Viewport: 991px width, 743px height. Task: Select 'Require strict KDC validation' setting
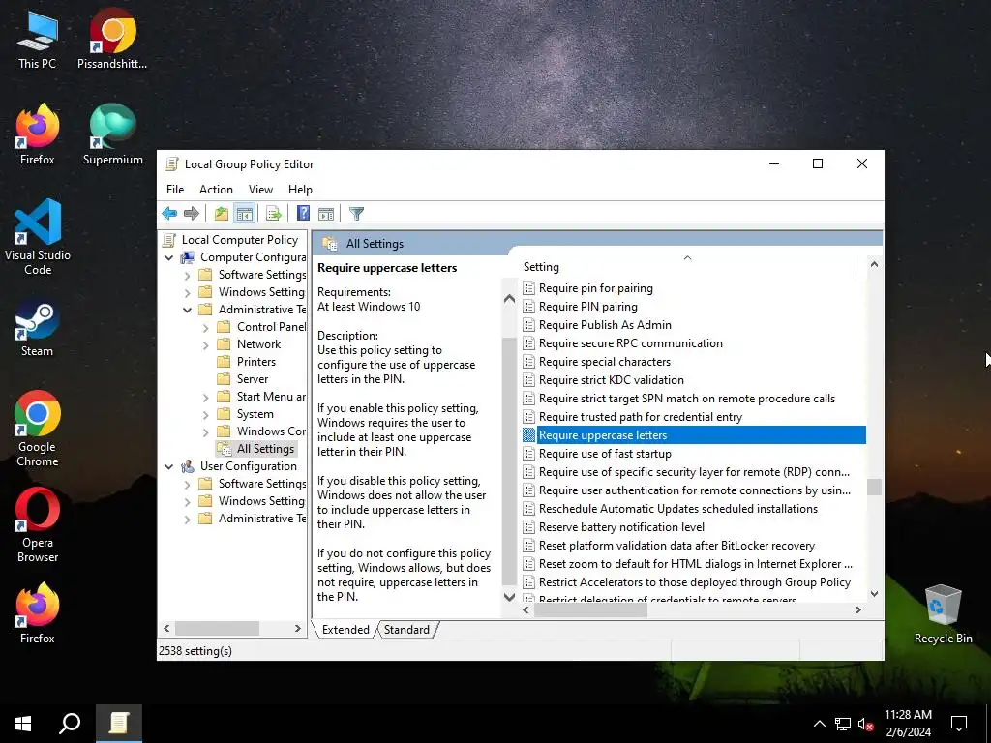click(612, 380)
